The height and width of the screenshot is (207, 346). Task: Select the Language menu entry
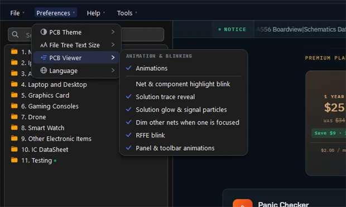coord(76,71)
